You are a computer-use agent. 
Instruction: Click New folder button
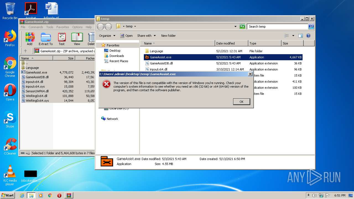(x=168, y=36)
